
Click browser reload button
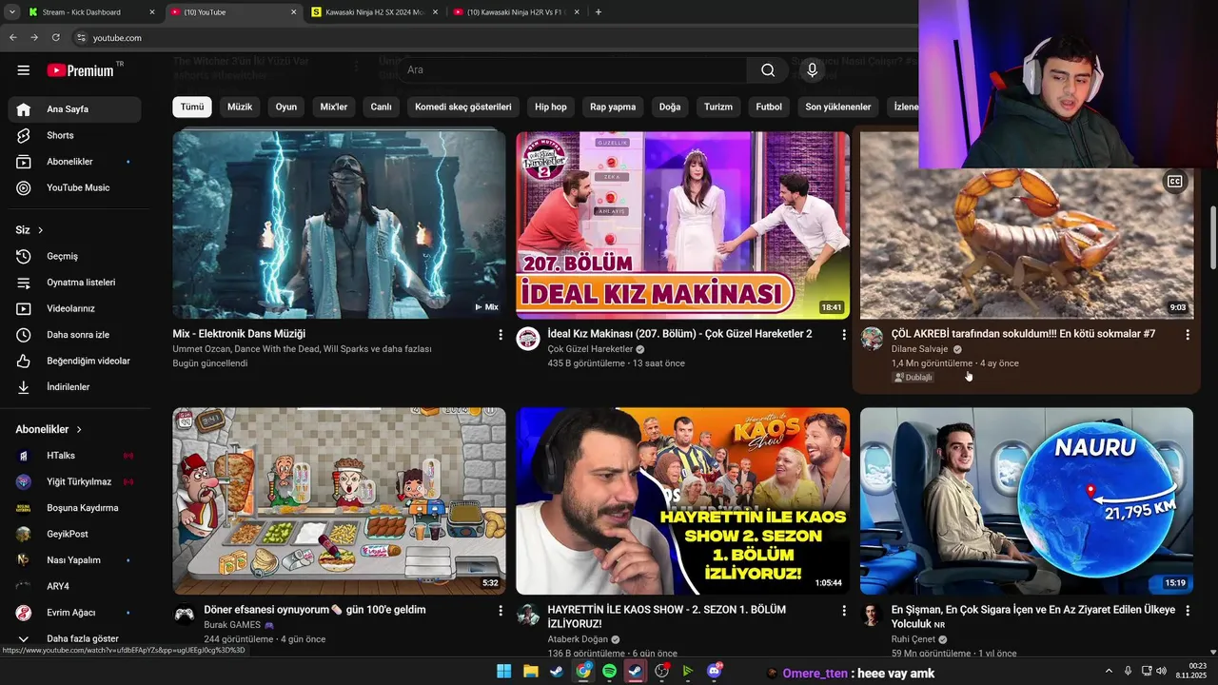(x=55, y=37)
